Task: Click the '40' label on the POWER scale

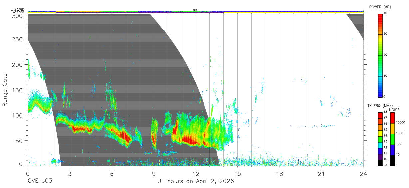Action: click(386, 13)
